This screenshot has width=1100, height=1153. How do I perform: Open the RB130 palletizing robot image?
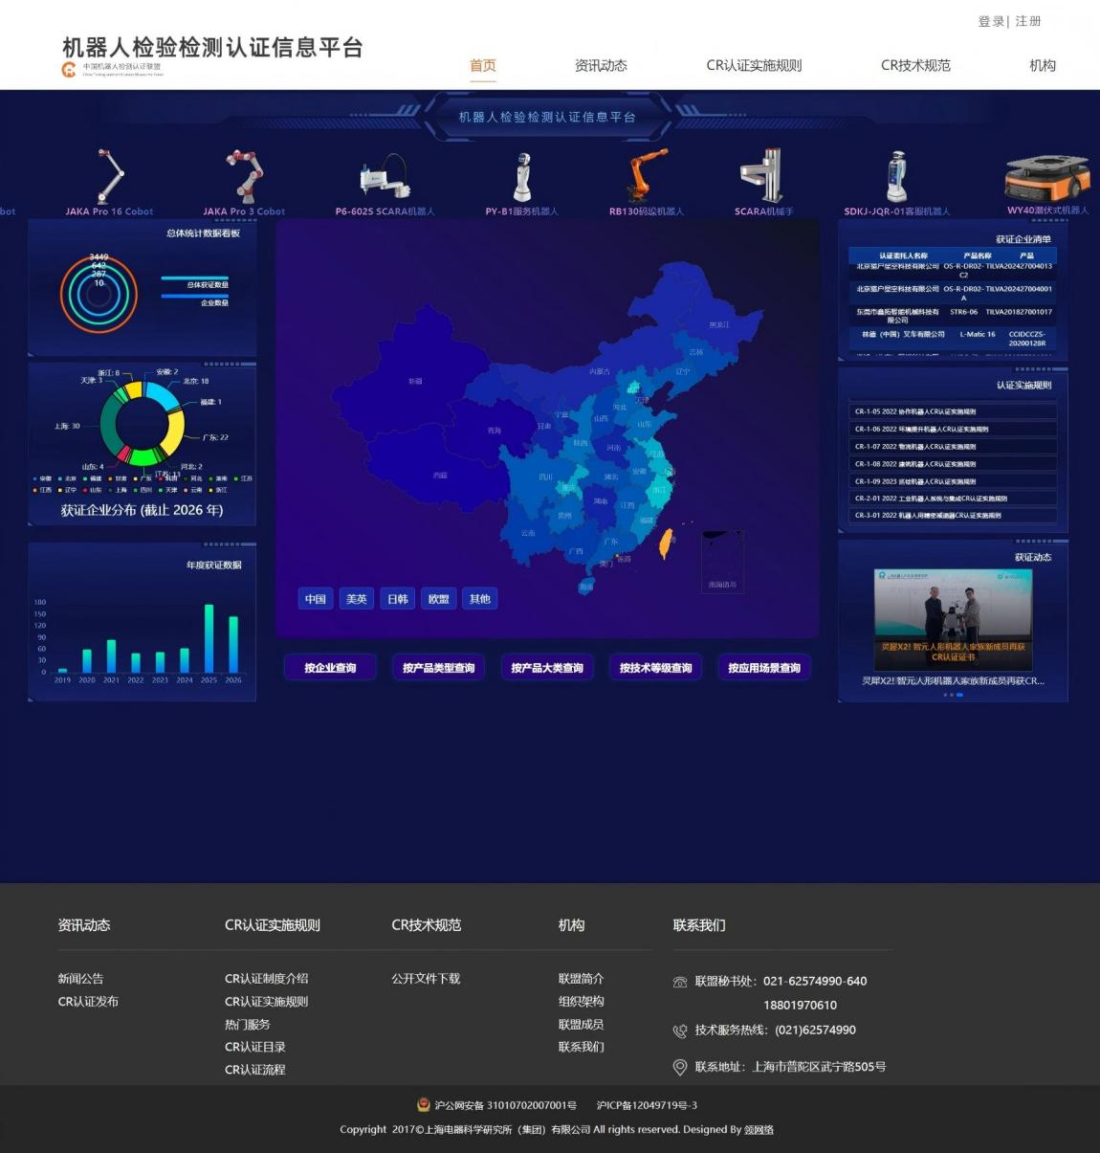[x=647, y=175]
